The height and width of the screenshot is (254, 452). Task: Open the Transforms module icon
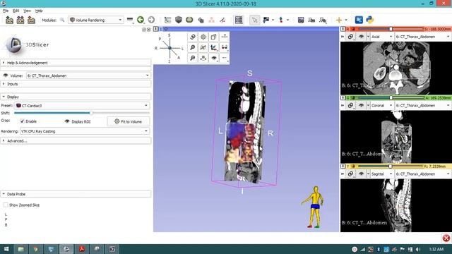[x=201, y=20]
